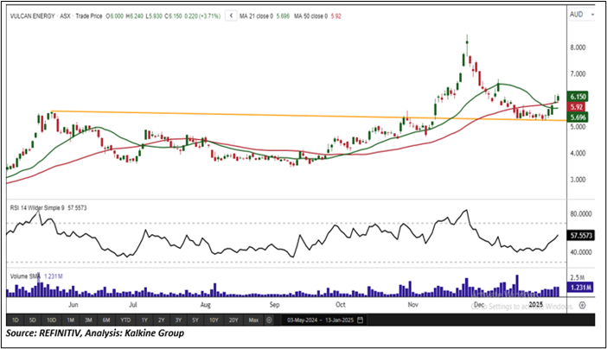Collapse the indicator legend with the chevron button
607x349 pixels.
tap(231, 16)
